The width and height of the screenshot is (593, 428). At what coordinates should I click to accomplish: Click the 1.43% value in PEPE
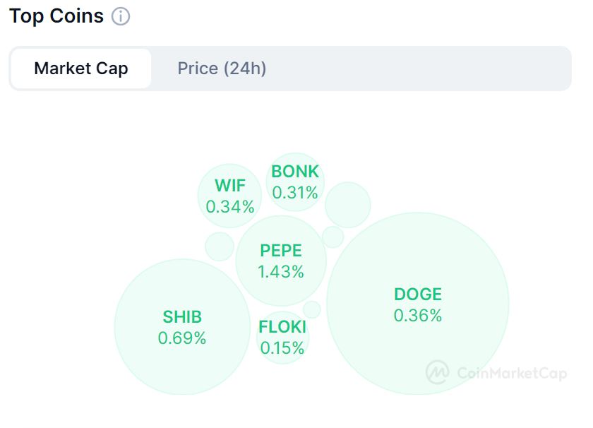click(x=281, y=271)
